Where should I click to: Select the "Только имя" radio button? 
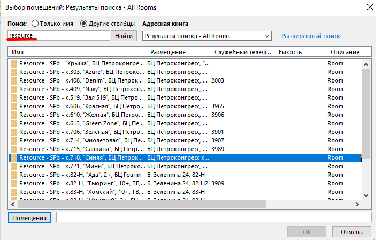pyautogui.click(x=35, y=24)
